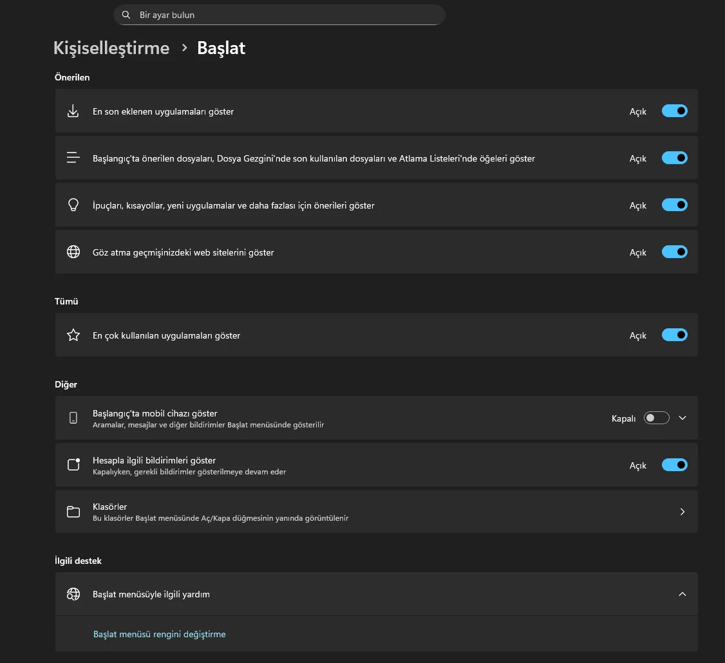Go back to Kişiselleştirme breadcrumb
This screenshot has width=725, height=663.
point(111,48)
